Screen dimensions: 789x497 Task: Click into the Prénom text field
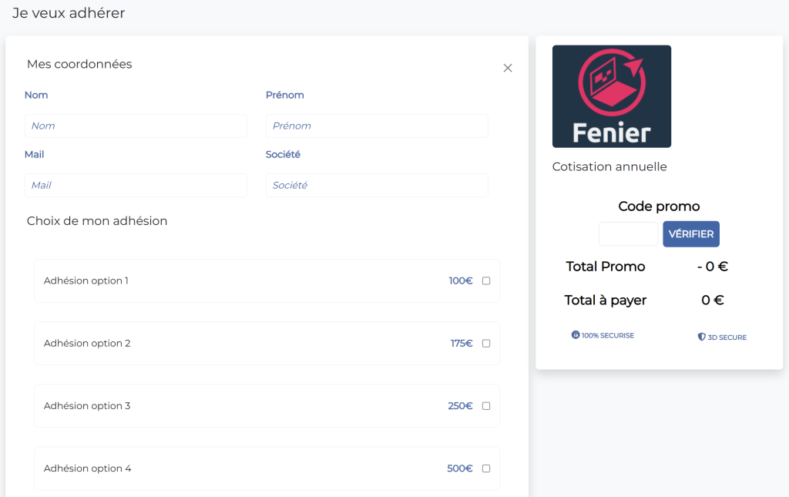[377, 126]
